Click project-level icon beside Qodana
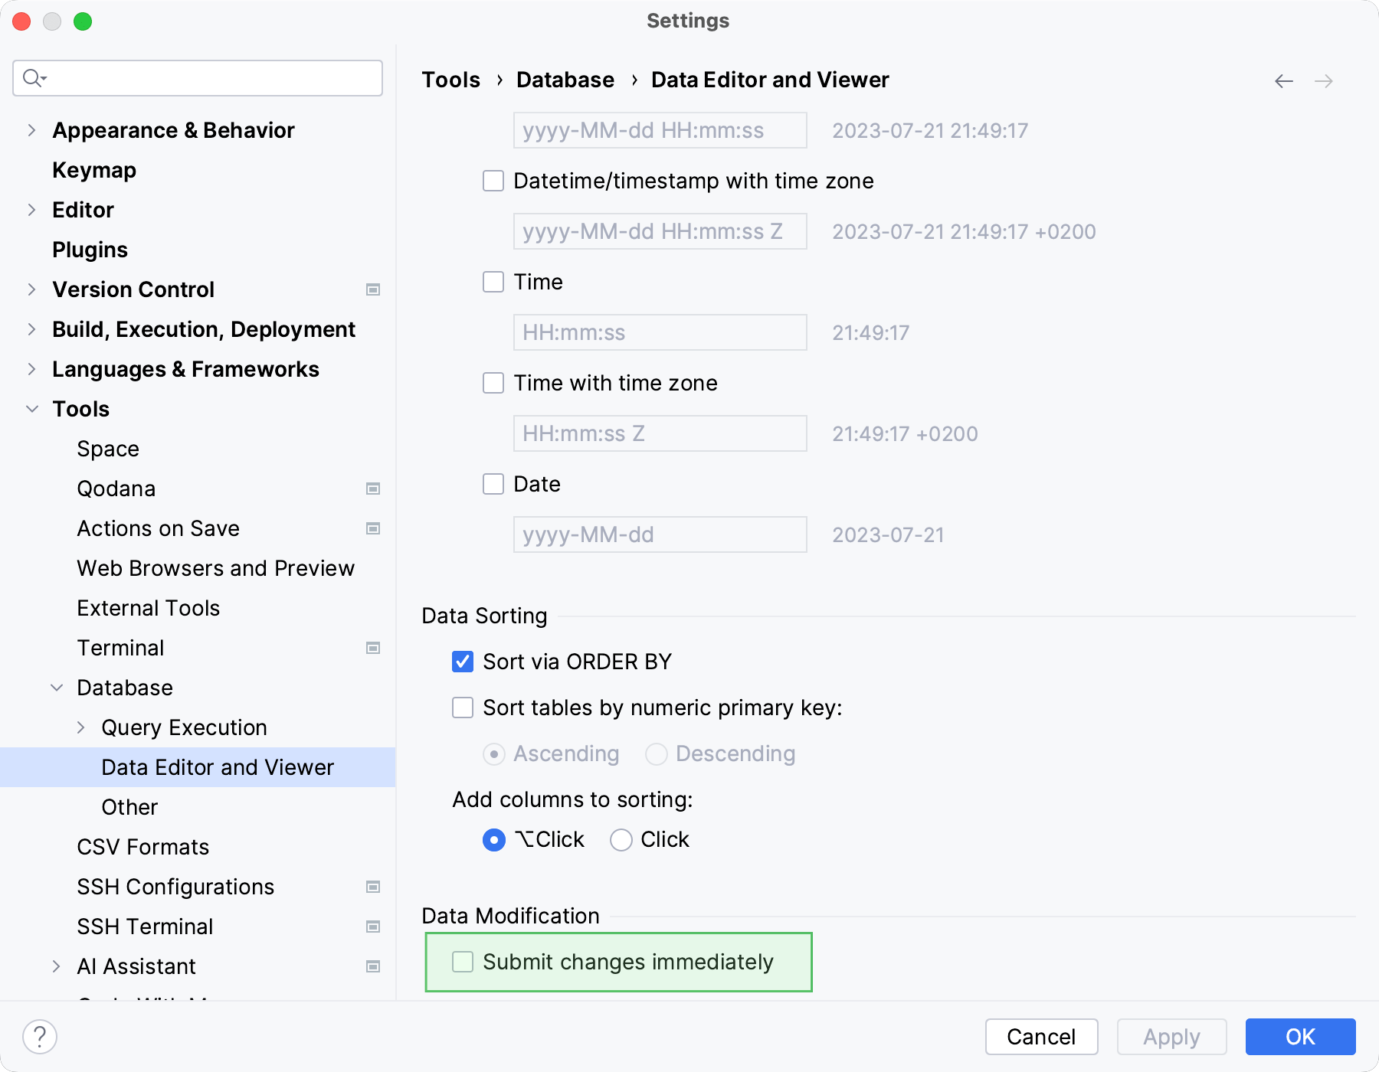 (373, 489)
